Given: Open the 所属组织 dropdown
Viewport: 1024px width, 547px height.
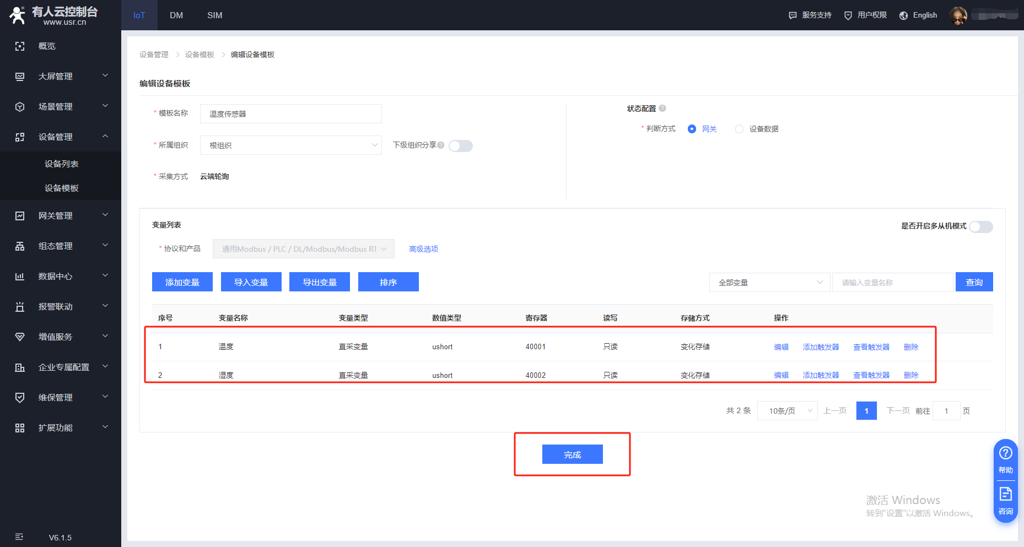Looking at the screenshot, I should tap(290, 145).
